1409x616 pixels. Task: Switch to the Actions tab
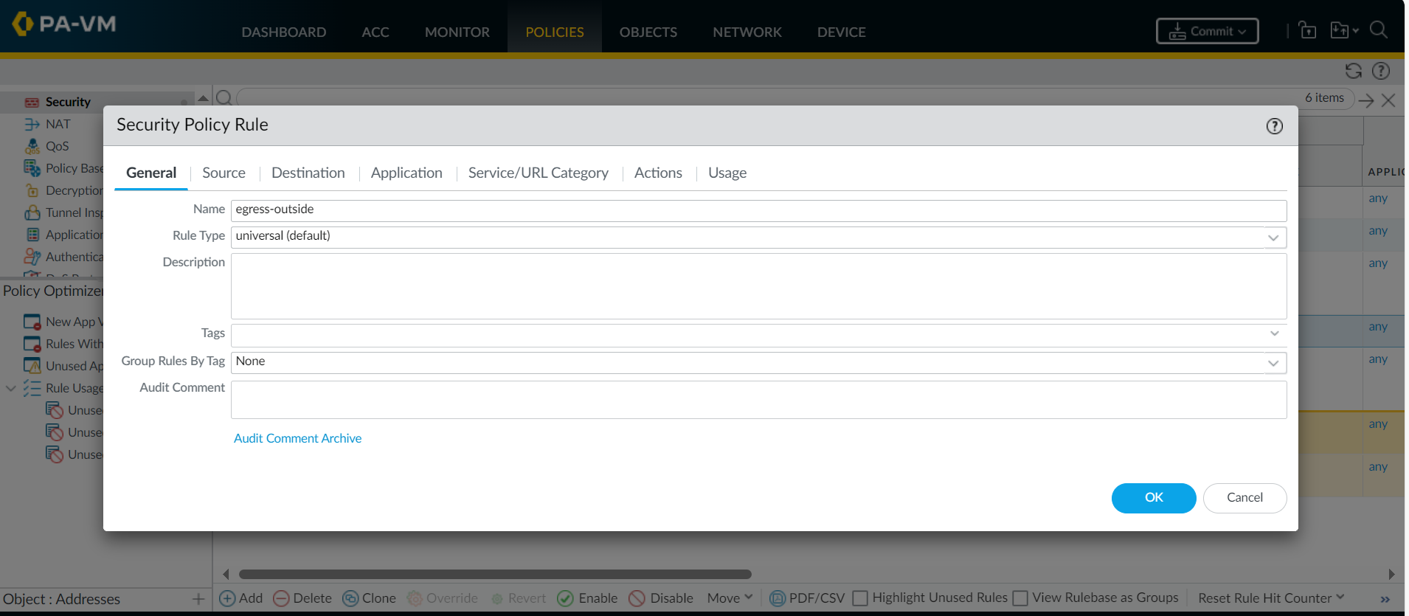click(658, 173)
